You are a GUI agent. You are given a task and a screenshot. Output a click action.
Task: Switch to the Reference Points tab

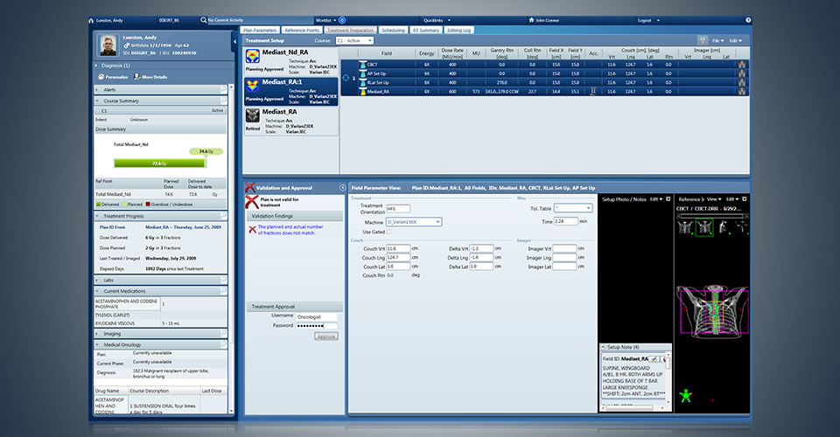coord(302,30)
